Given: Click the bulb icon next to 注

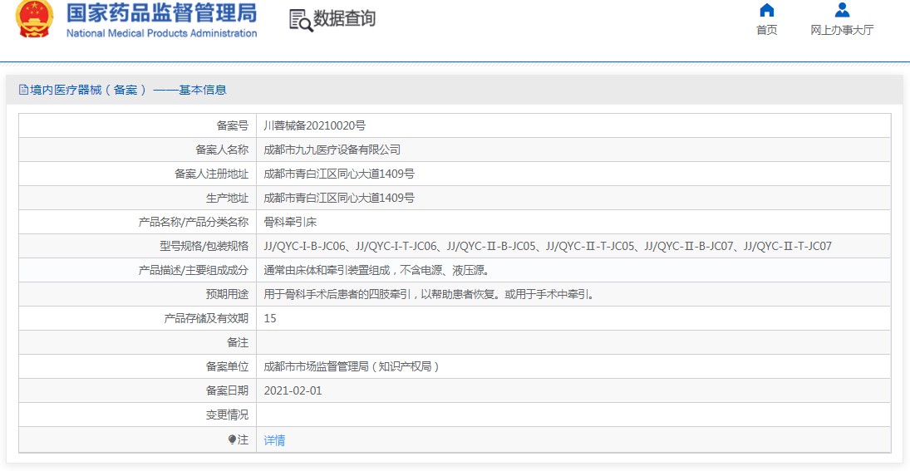Looking at the screenshot, I should click(x=233, y=440).
